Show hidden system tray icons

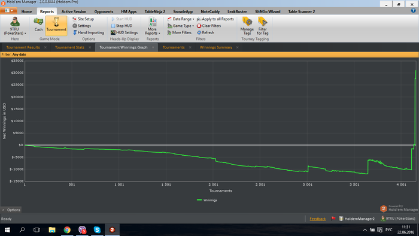tap(365, 230)
